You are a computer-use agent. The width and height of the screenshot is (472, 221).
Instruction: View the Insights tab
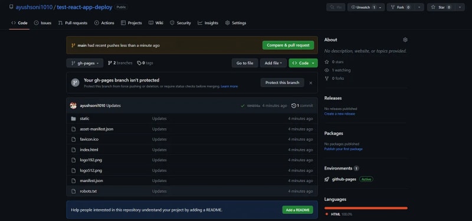[208, 23]
